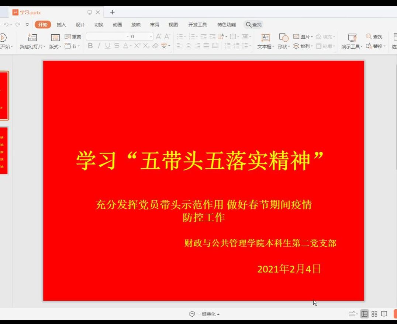Switch to slide sorter grid view

[x=374, y=314]
